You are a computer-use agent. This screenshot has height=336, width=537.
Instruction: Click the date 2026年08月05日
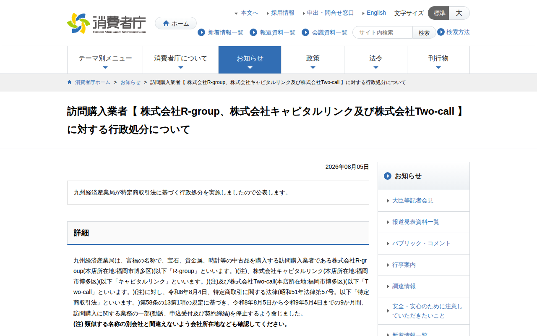(347, 167)
